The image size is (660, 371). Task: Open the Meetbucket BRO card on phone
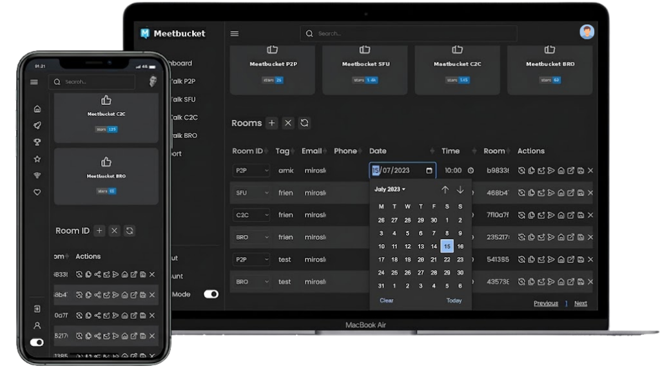click(x=106, y=176)
